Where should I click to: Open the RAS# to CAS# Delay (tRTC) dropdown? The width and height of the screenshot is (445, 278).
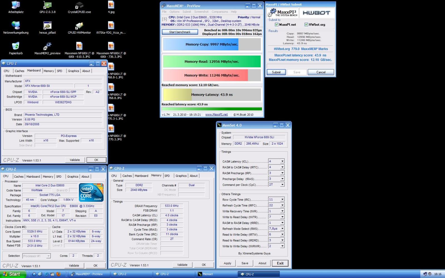pos(282,167)
